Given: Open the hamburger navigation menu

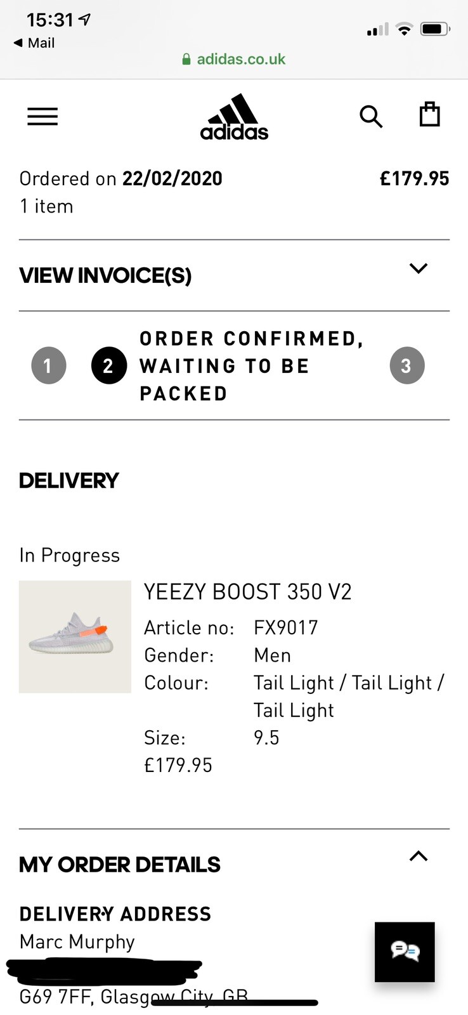Looking at the screenshot, I should tap(42, 116).
